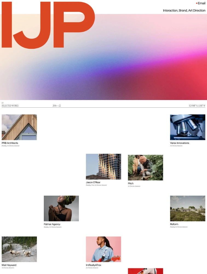
Task: Select the ImReallyATrex project title
Action: tap(94, 265)
